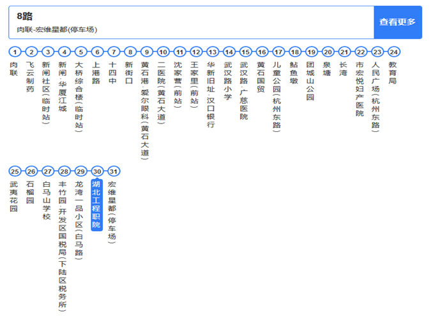Click the 肉联 stop name
This screenshot has height=316, width=433.
pyautogui.click(x=14, y=69)
